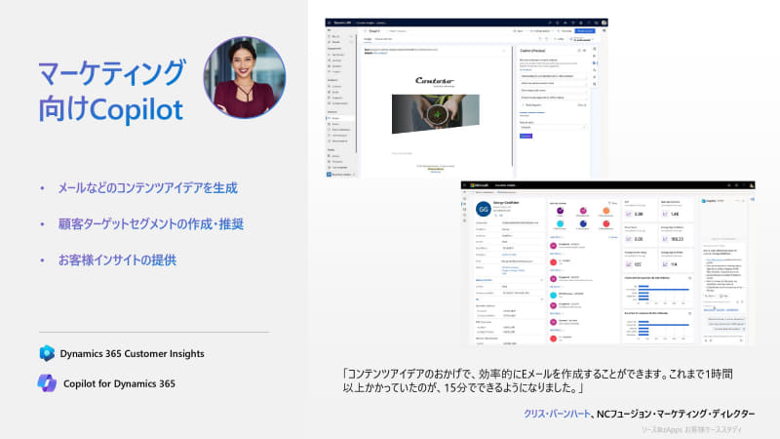The image size is (780, 439).
Task: Click the bullet お客様インサイトの提供
Action: 117,259
